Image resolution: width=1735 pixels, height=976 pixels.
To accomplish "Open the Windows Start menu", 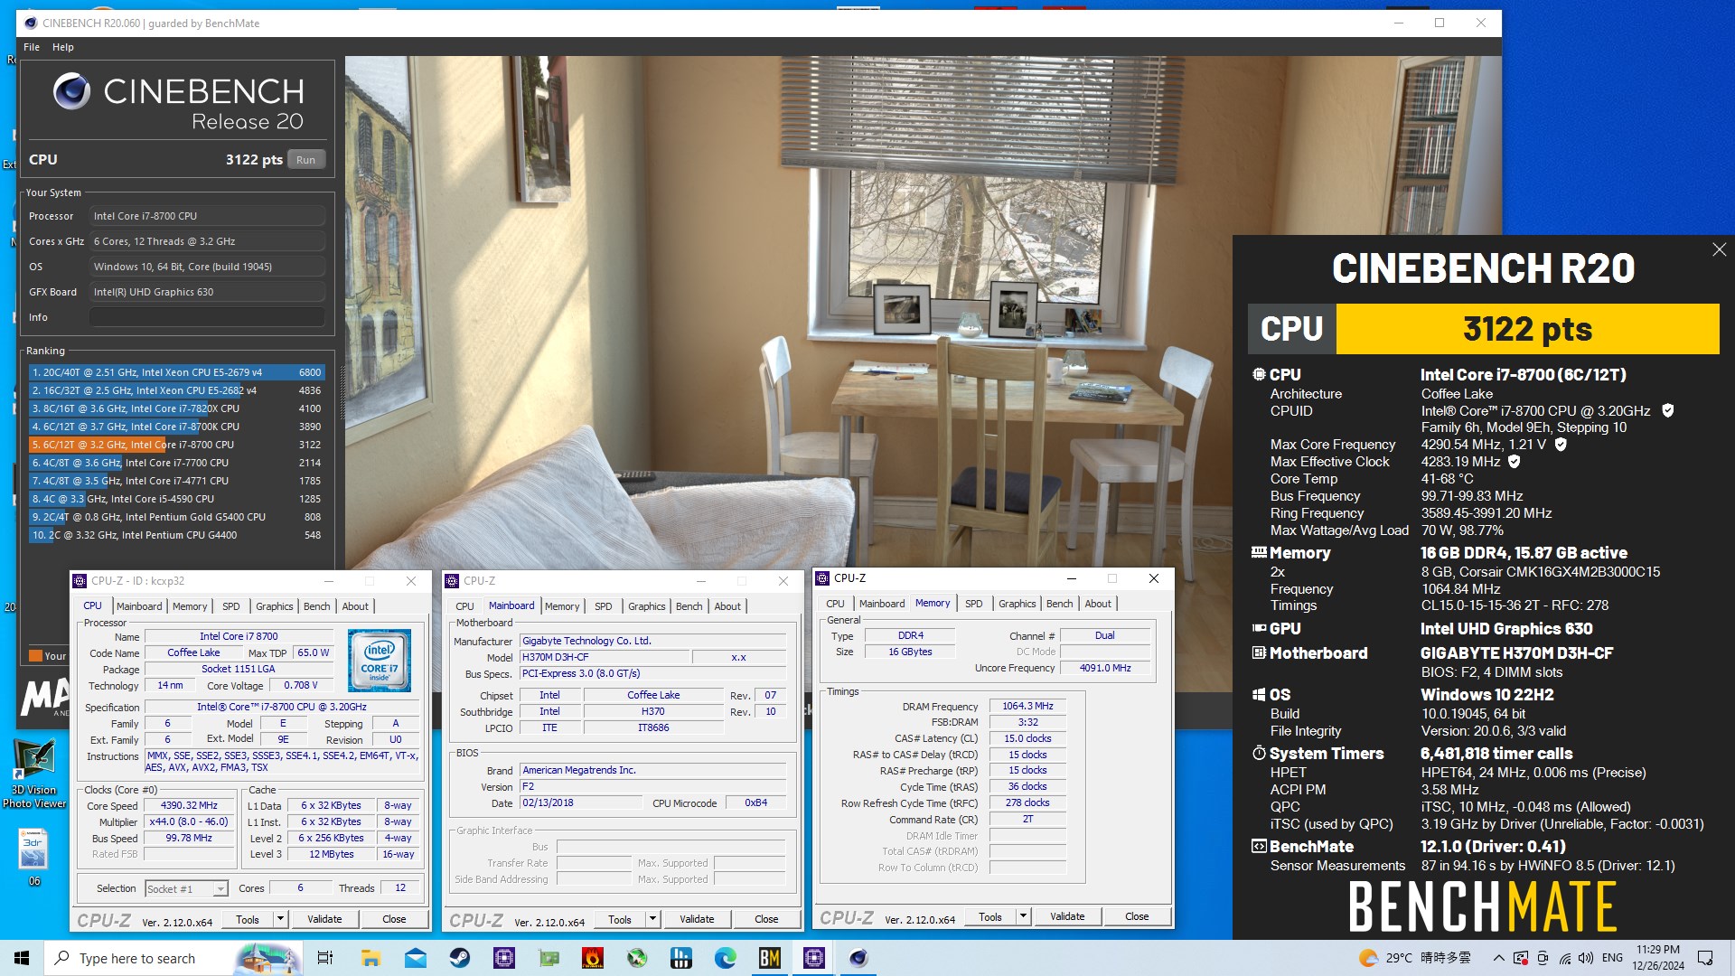I will pyautogui.click(x=22, y=958).
